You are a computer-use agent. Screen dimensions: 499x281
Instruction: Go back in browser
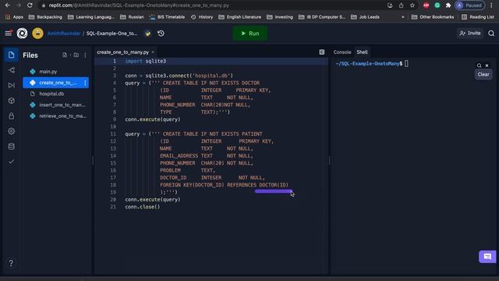pyautogui.click(x=7, y=5)
